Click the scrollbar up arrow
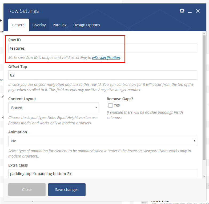The width and height of the screenshot is (209, 204). [x=204, y=33]
